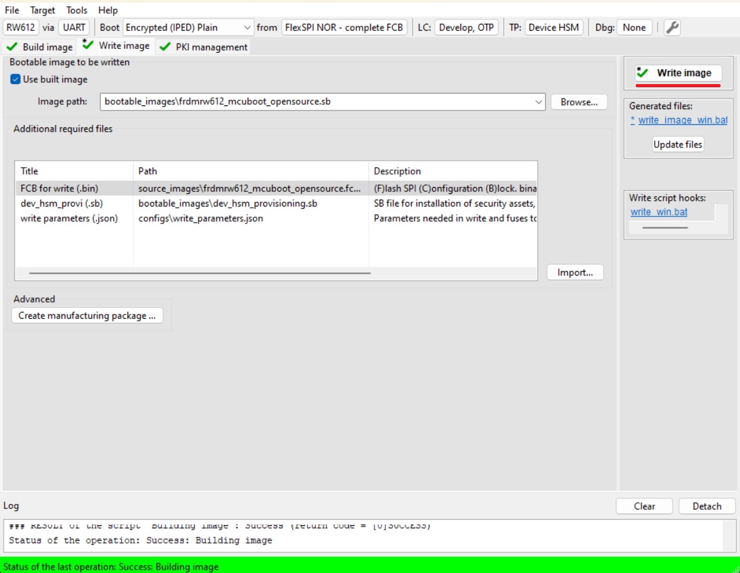Click the Title column header
This screenshot has height=573, width=740.
click(74, 171)
